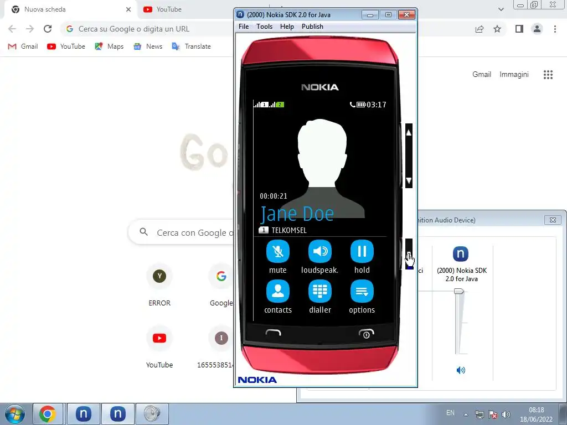Click Chrome forward arrow
Image resolution: width=567 pixels, height=425 pixels.
pyautogui.click(x=30, y=29)
